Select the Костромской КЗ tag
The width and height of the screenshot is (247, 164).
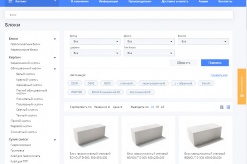click(x=140, y=92)
